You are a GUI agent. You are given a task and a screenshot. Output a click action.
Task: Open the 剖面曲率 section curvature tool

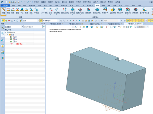click(135, 11)
